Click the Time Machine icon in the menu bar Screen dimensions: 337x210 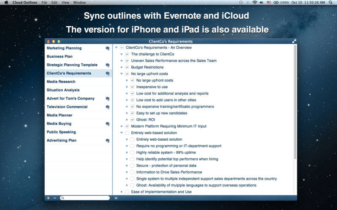(241, 3)
